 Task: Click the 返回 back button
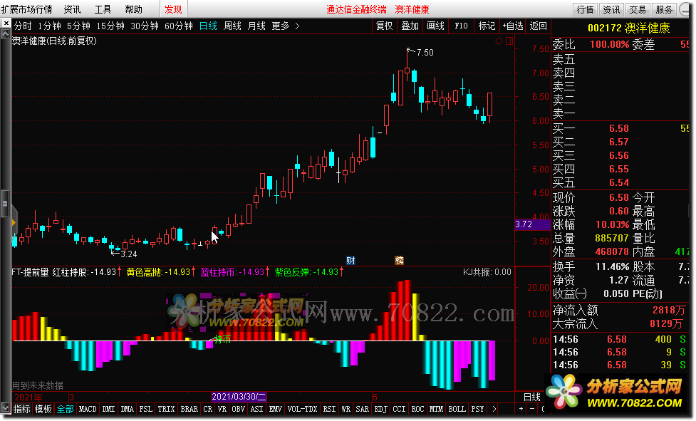(539, 26)
